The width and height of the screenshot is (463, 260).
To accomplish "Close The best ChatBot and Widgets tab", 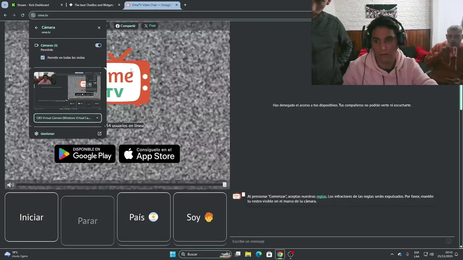I will pos(119,5).
